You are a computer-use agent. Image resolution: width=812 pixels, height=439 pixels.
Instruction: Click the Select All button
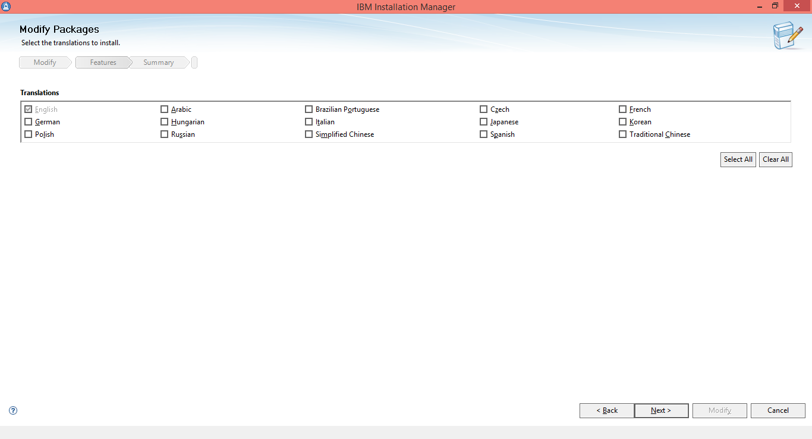pos(738,159)
